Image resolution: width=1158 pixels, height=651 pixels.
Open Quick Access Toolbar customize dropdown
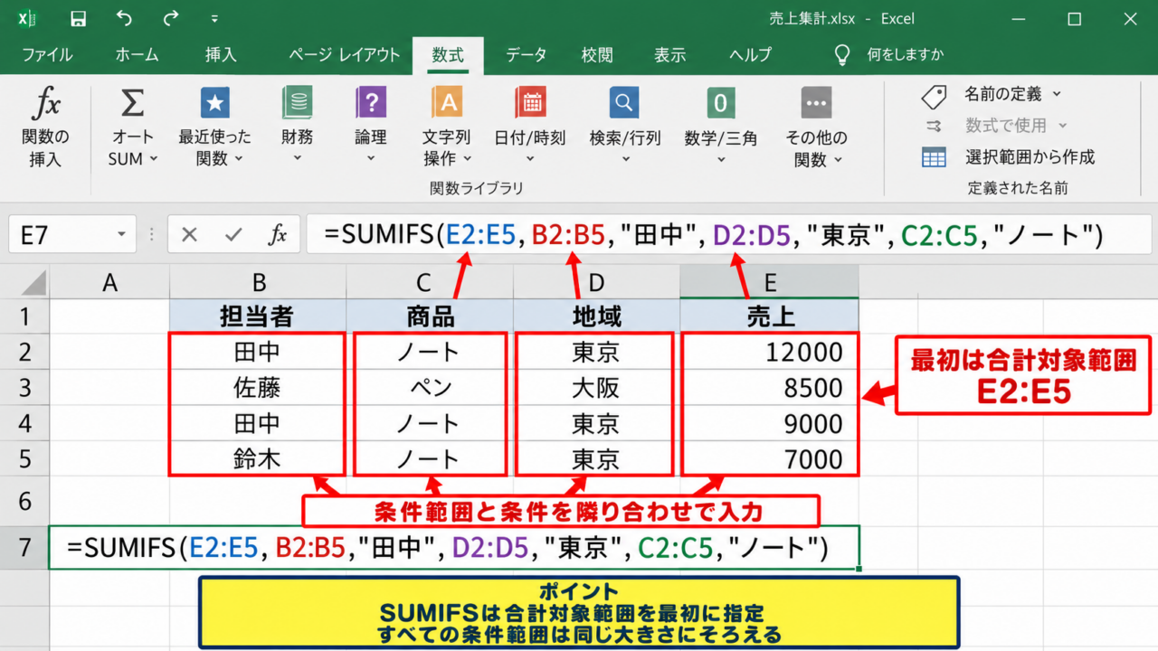(214, 19)
